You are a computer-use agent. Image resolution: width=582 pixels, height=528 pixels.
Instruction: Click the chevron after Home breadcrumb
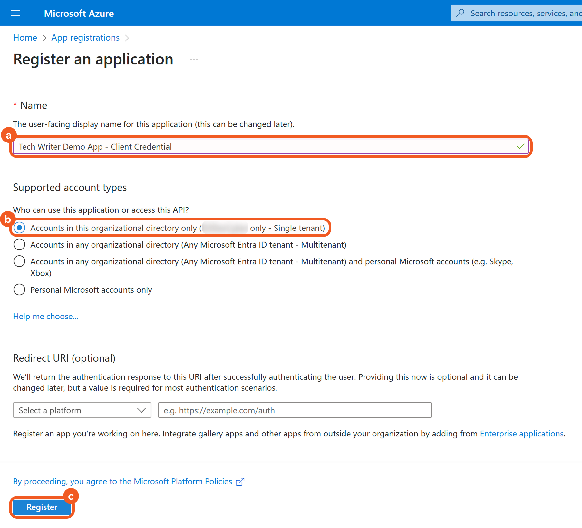click(44, 38)
